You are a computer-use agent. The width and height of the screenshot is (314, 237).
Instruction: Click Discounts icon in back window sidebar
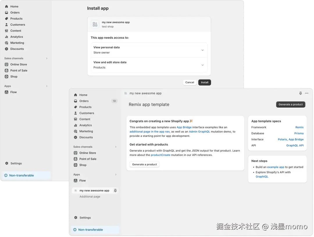pyautogui.click(x=6, y=49)
